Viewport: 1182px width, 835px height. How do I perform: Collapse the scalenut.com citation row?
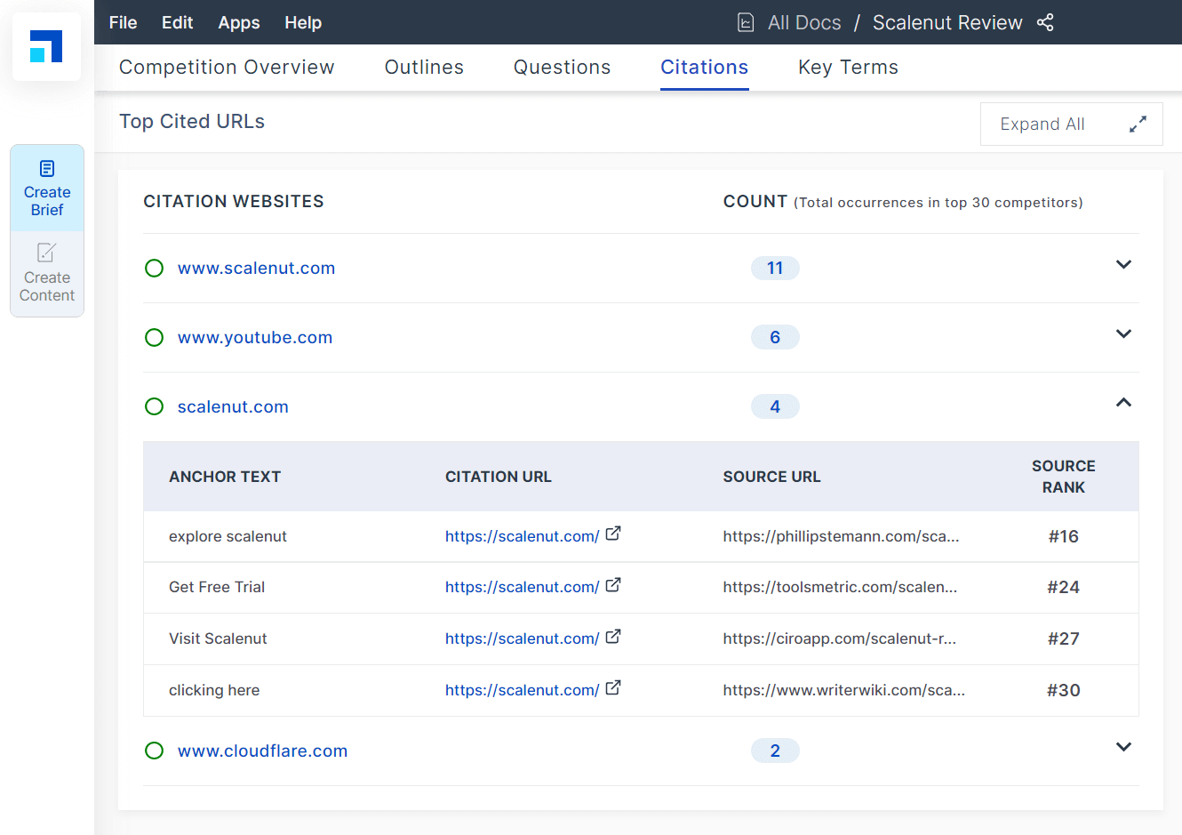coord(1123,403)
